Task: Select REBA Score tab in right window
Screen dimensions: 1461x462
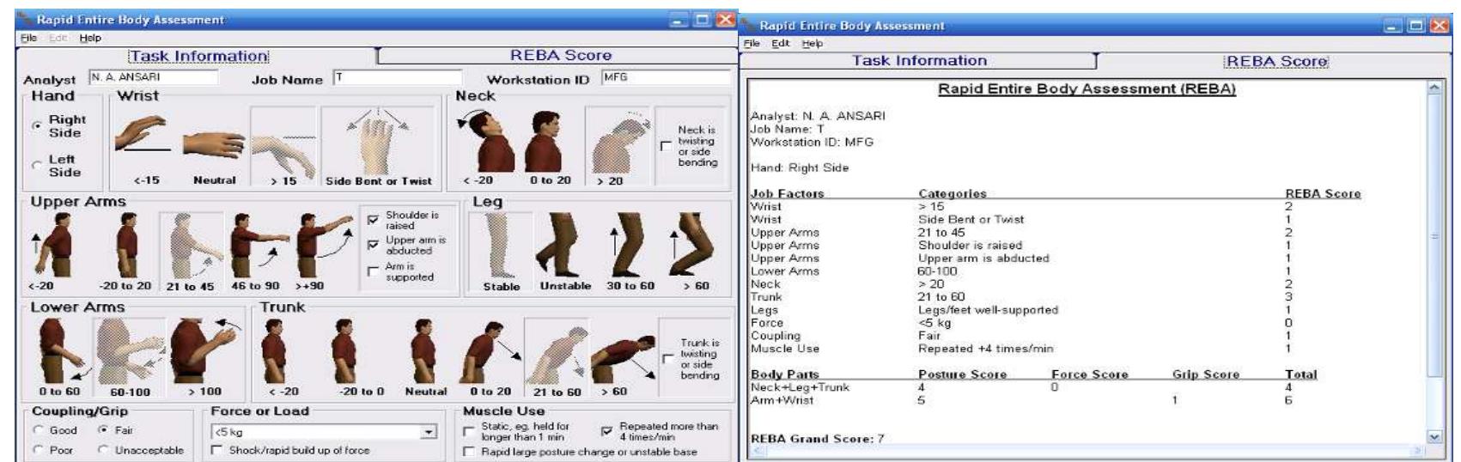Action: click(1275, 62)
